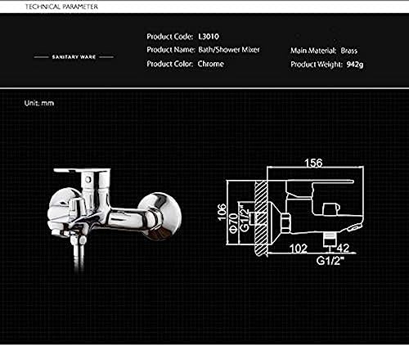The height and width of the screenshot is (345, 409).
Task: Click the Φ70 diameter dimension label
Action: tap(233, 223)
